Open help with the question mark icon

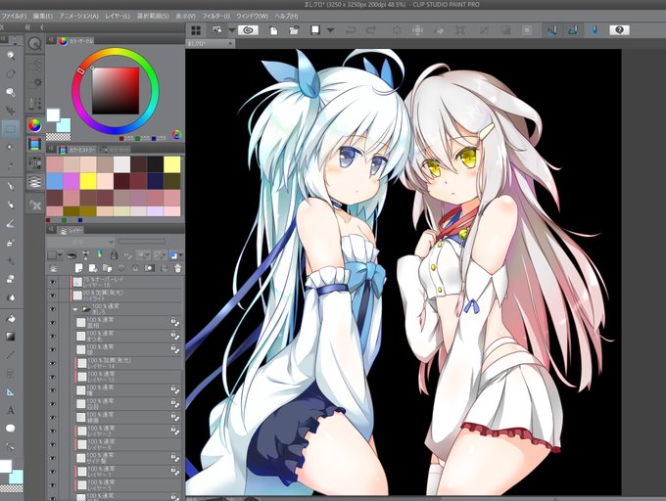(619, 30)
